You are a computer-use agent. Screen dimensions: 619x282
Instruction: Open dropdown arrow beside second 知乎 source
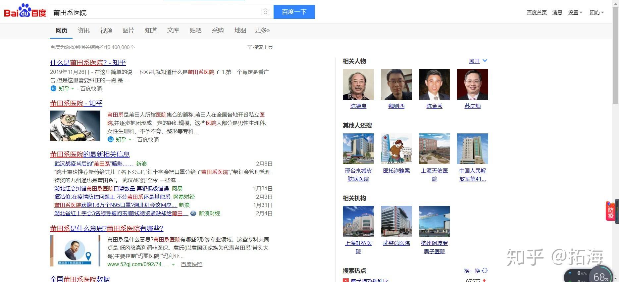[130, 140]
